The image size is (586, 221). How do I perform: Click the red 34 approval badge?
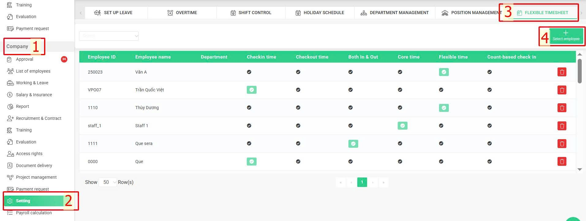tap(64, 59)
